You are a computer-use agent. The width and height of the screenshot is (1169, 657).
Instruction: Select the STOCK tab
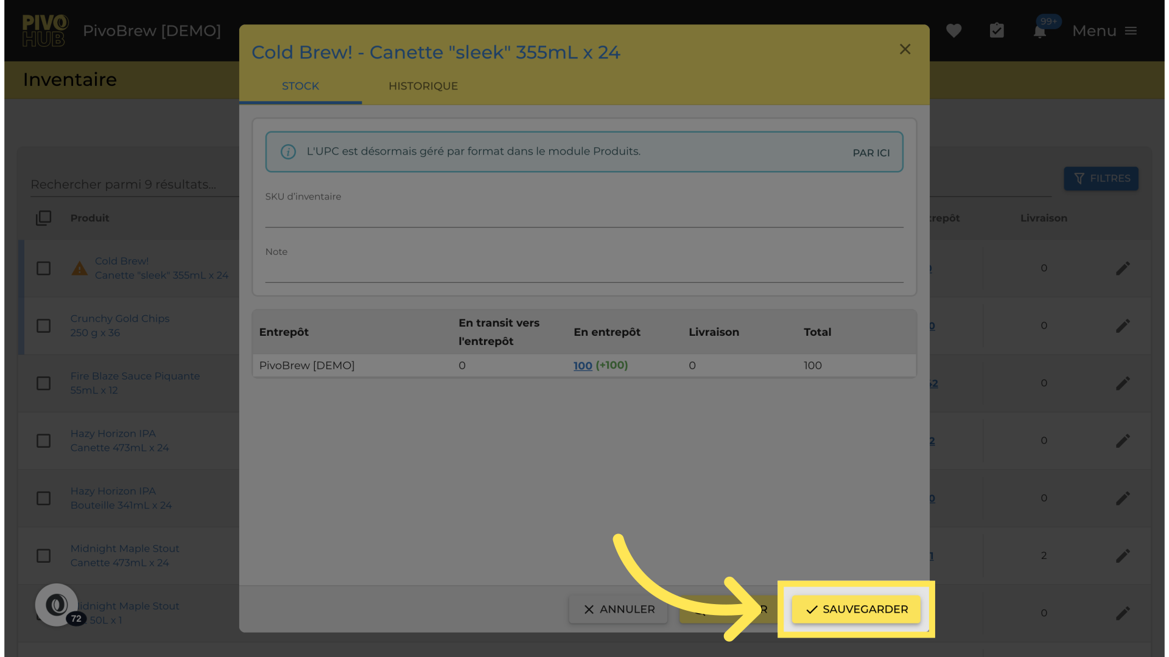point(300,86)
